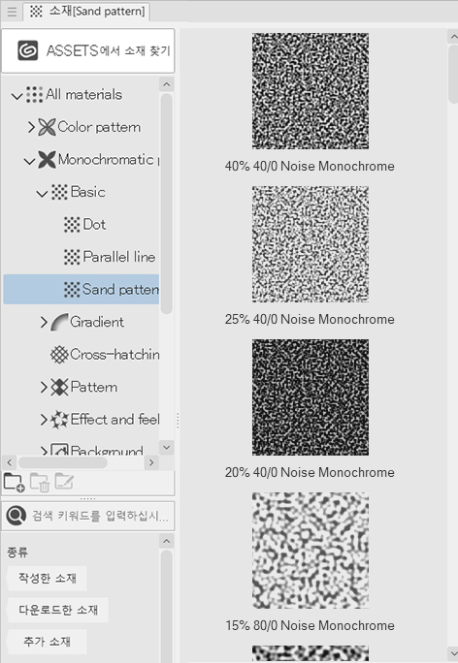
Task: Click the ASSETS logo icon
Action: click(x=28, y=50)
